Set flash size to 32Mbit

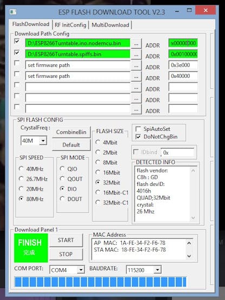point(108,183)
